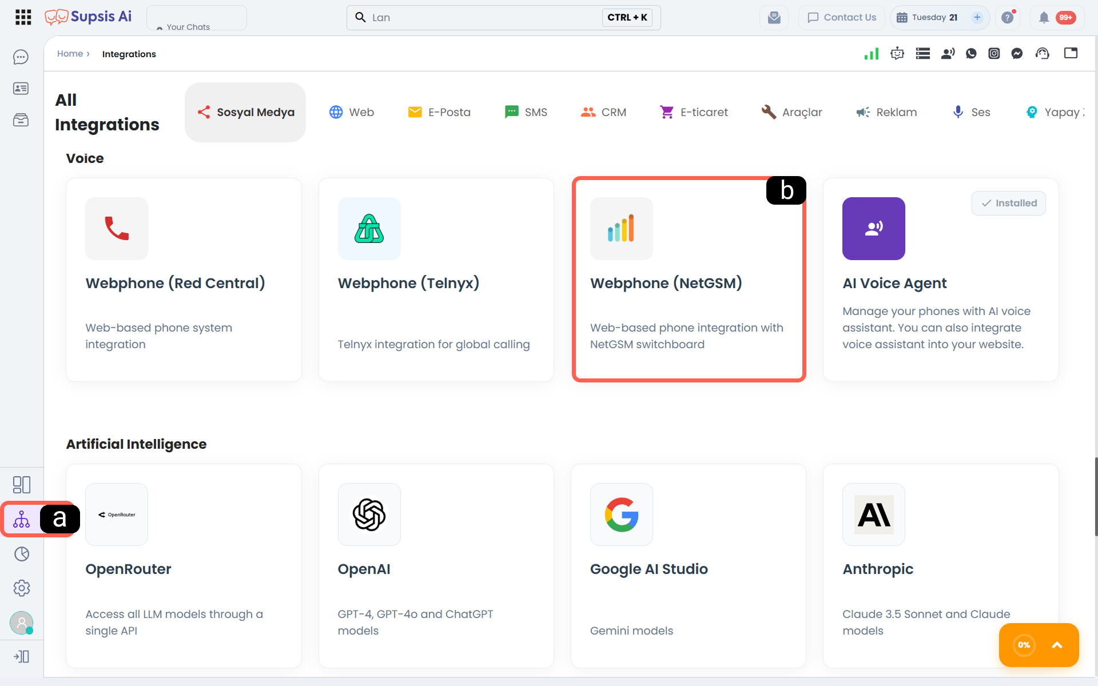Open the Araçlar tab

792,112
